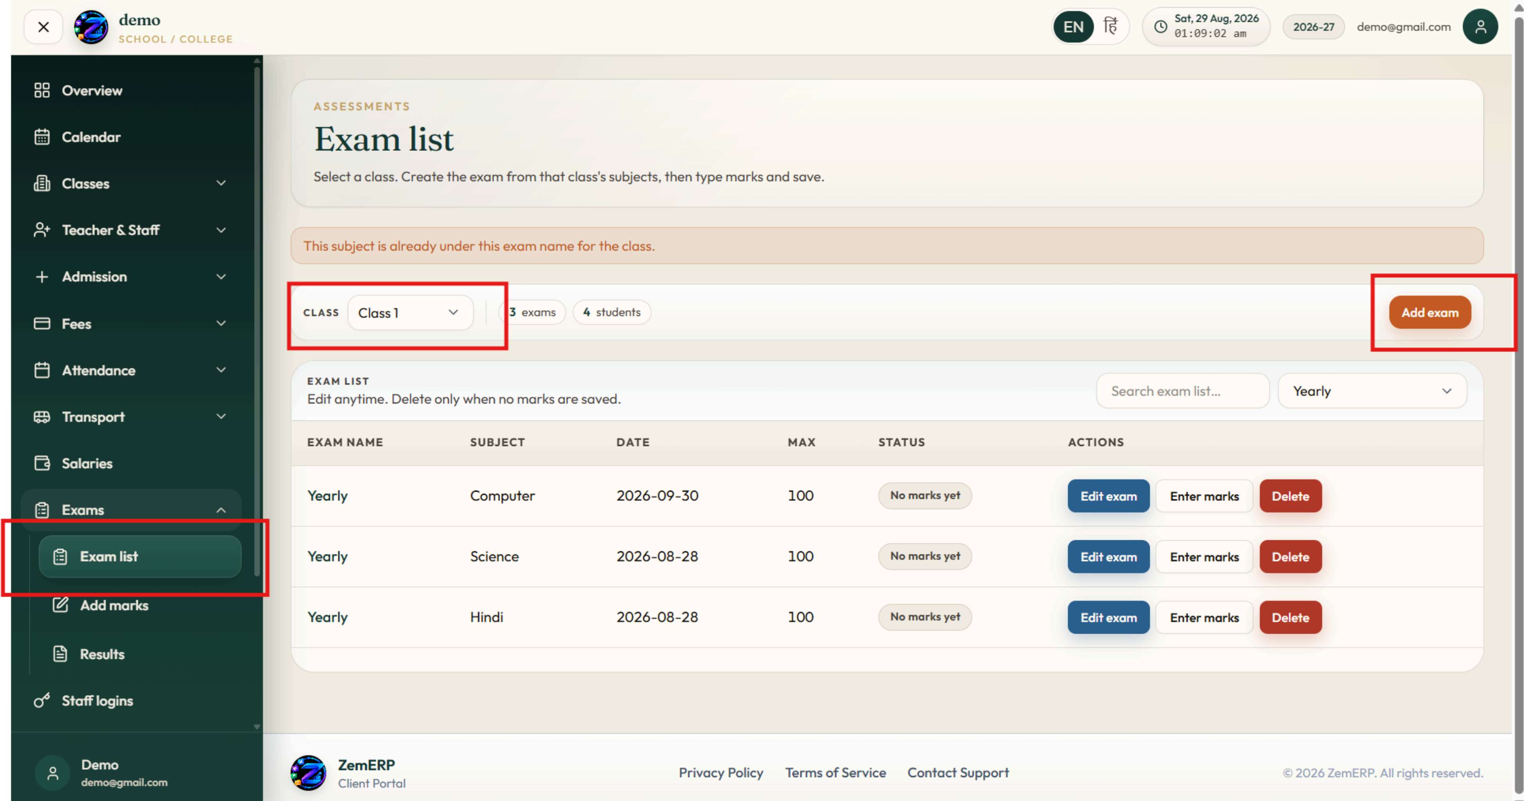This screenshot has height=801, width=1524.
Task: Click the Staff logins key icon
Action: tap(42, 701)
